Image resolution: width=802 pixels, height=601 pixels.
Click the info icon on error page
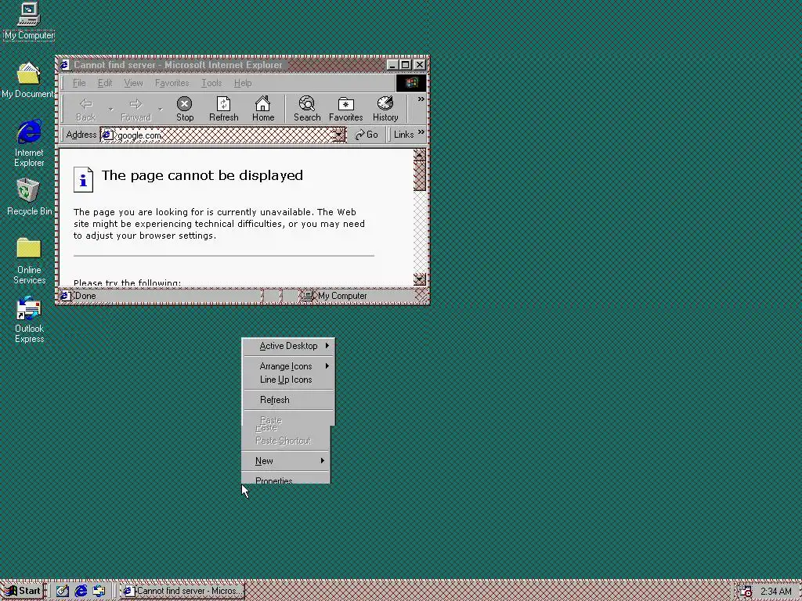click(83, 180)
